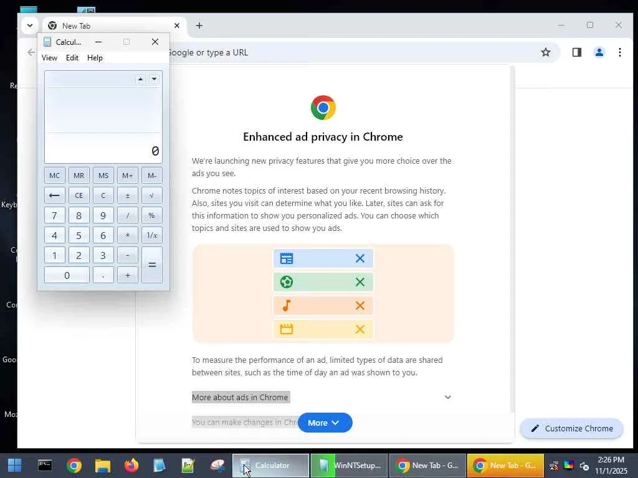Click the percent key
Image resolution: width=638 pixels, height=478 pixels.
click(x=152, y=215)
